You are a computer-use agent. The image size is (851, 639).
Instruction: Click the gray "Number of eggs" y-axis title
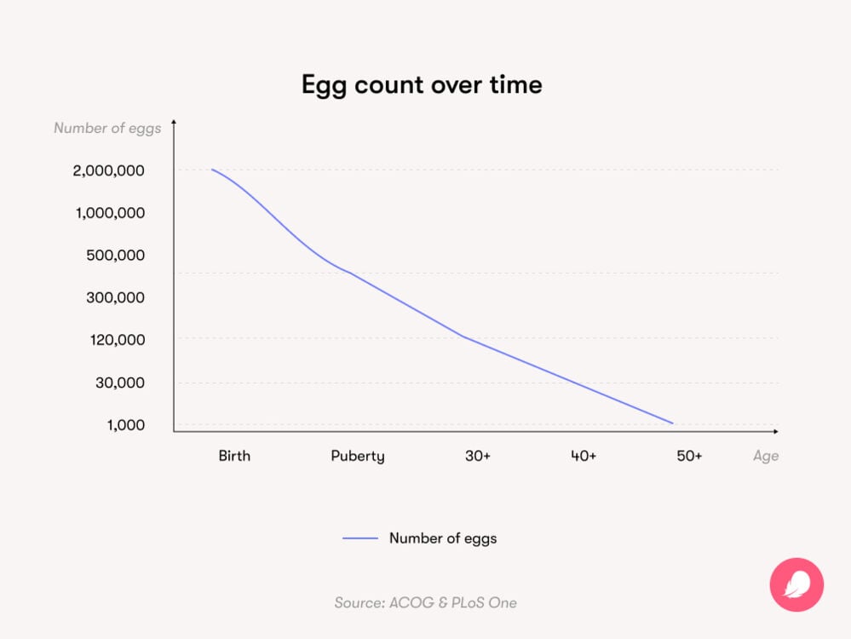[x=107, y=129]
